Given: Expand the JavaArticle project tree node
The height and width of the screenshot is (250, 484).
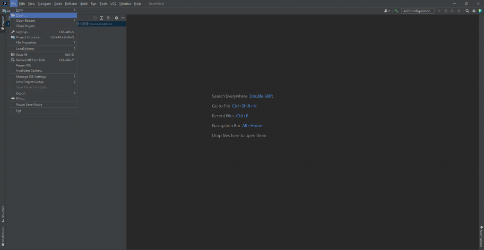Looking at the screenshot, I should click(x=9, y=24).
